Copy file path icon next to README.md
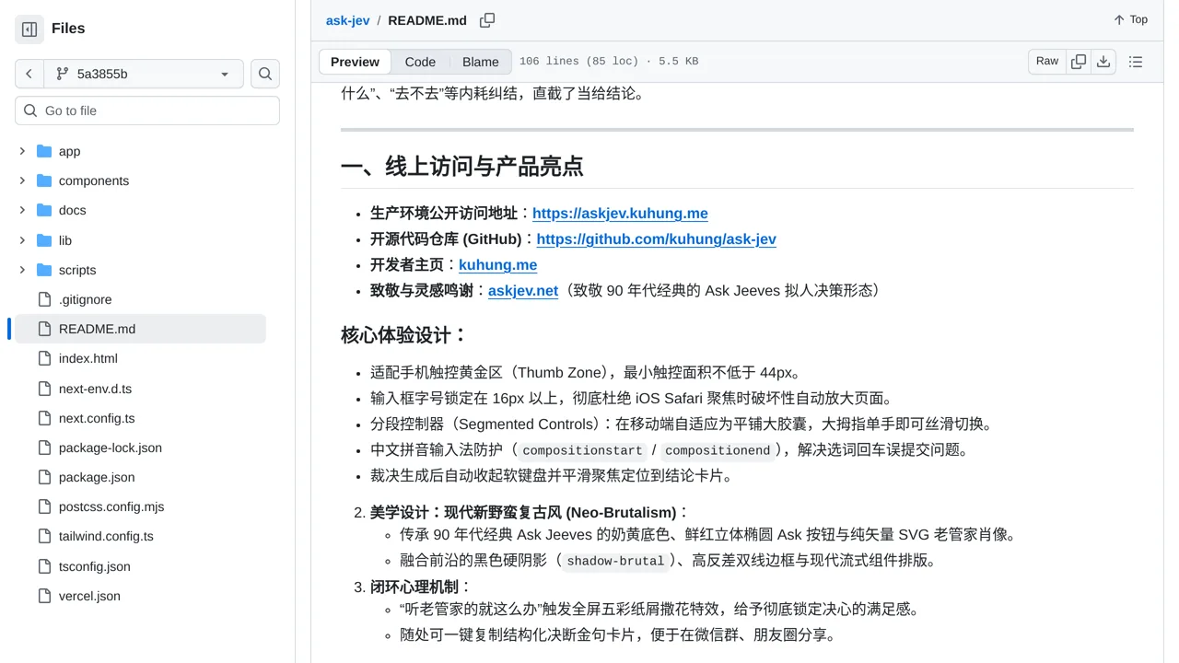This screenshot has width=1179, height=663. coord(487,20)
